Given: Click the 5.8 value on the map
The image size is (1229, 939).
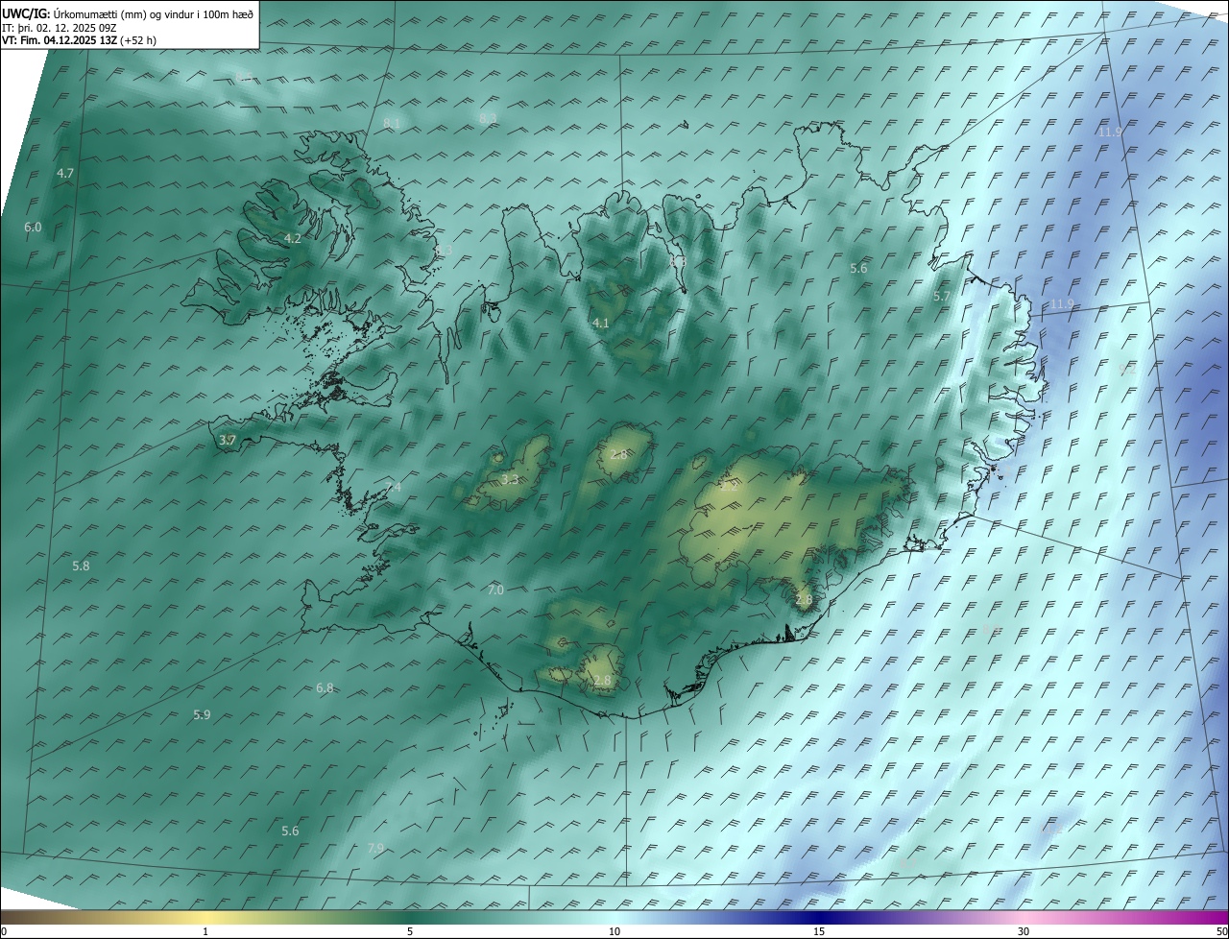Looking at the screenshot, I should click(x=81, y=566).
